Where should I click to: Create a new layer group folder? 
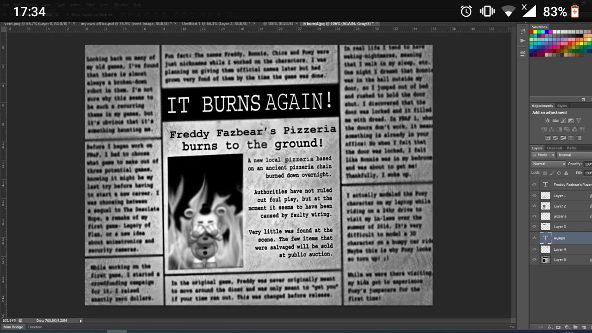pyautogui.click(x=575, y=327)
